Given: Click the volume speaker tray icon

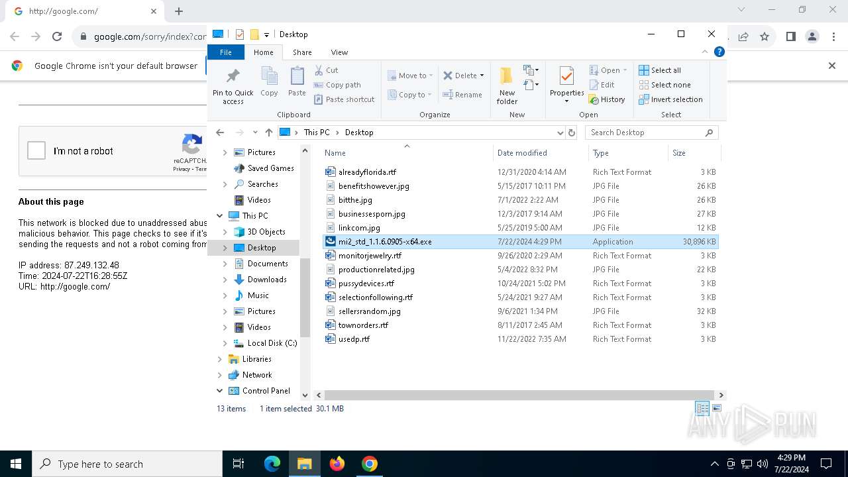Looking at the screenshot, I should pyautogui.click(x=763, y=464).
